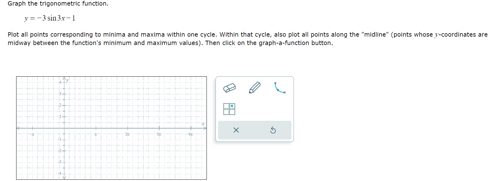Select the Eraser tool
Screen dimensions: 497x181
coord(230,88)
